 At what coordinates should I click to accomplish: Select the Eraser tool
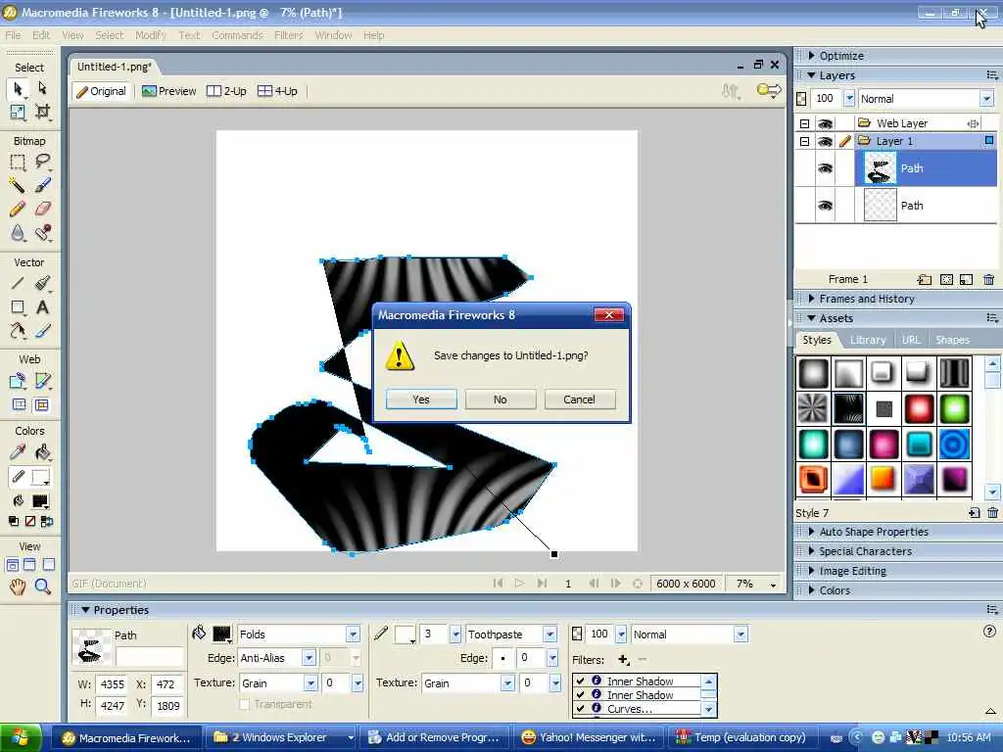click(x=42, y=209)
